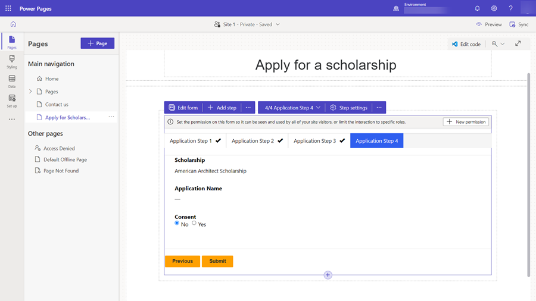Open the Set up workspace

pos(12,101)
